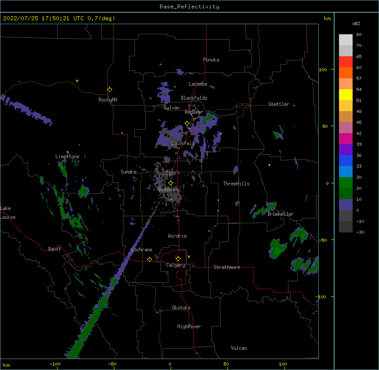Click the Base_Reflectivity title
Image resolution: width=379 pixels, height=370 pixels.
click(x=189, y=7)
